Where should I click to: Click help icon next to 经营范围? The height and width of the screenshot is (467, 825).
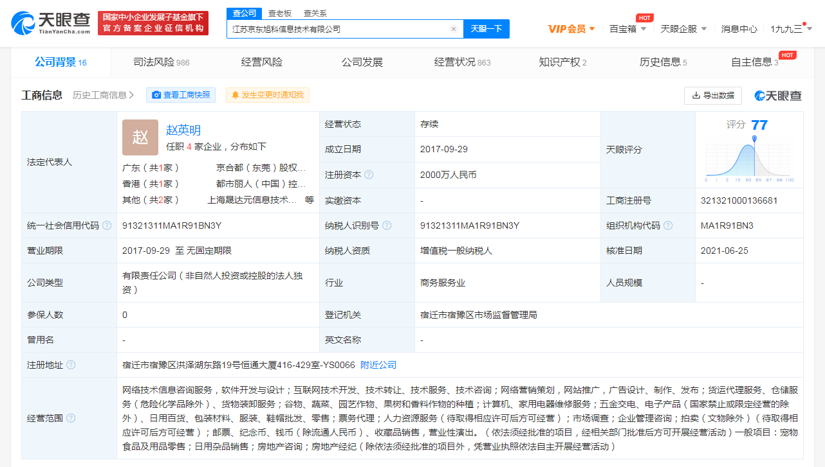click(x=71, y=418)
